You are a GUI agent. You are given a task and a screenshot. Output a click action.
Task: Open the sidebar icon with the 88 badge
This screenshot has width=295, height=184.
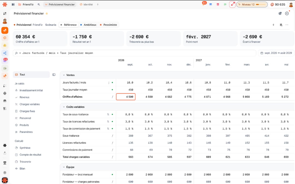tap(5, 60)
